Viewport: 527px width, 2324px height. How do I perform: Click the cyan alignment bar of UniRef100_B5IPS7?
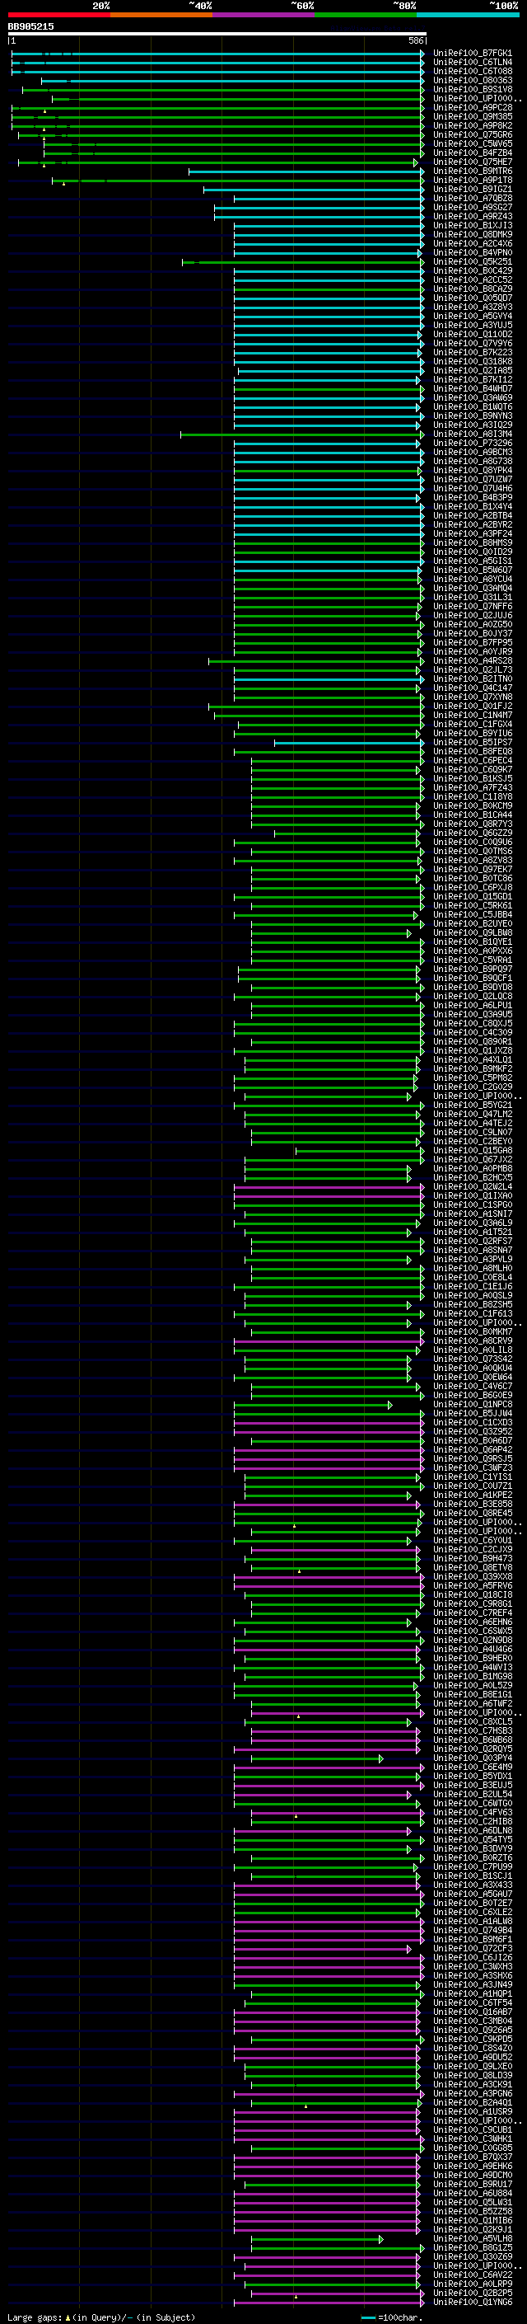point(347,743)
